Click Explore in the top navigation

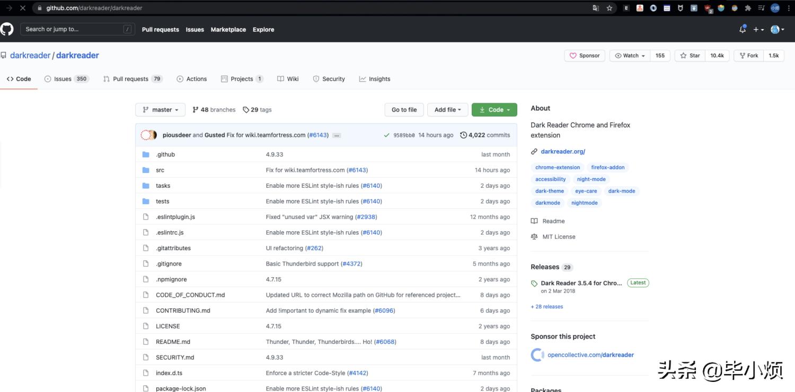pos(263,30)
